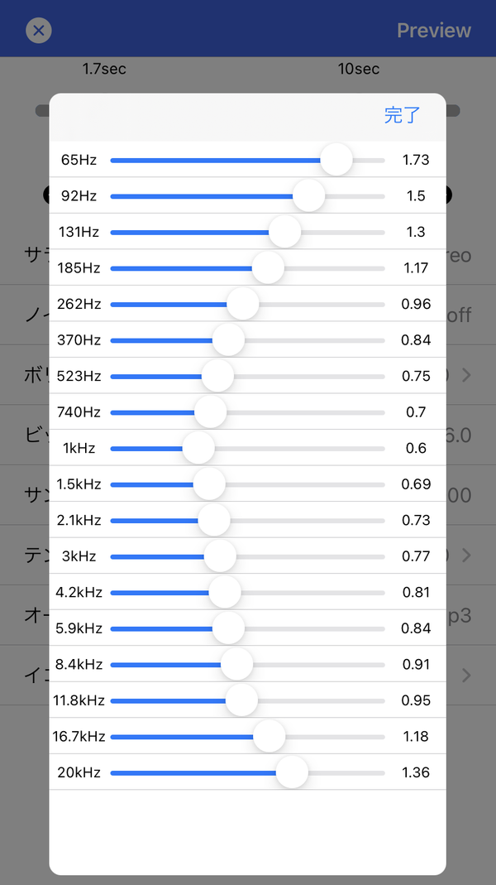This screenshot has height=885, width=496.
Task: Click the 185Hz slider knob
Action: click(x=269, y=268)
